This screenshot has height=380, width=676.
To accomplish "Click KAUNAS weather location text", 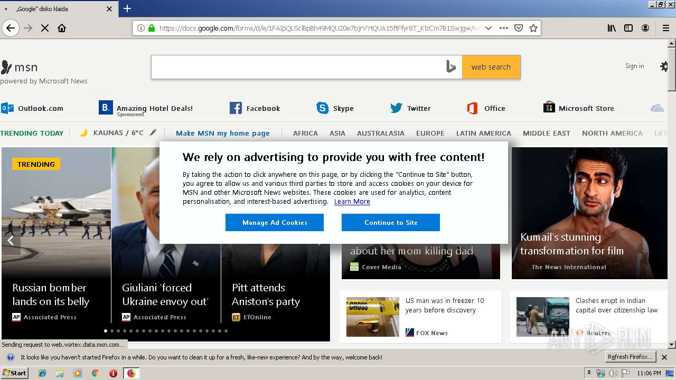I will 118,133.
